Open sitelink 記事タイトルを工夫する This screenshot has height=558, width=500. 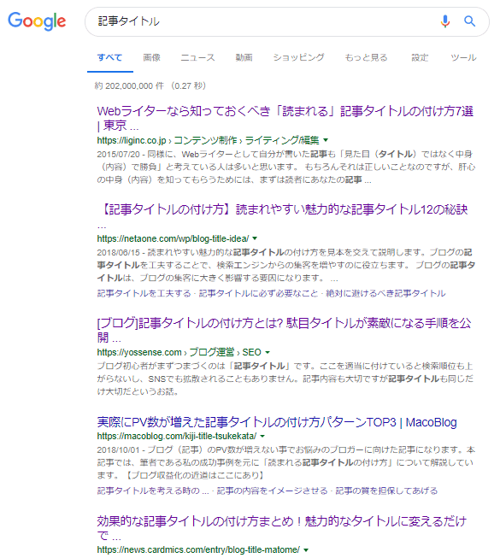click(144, 294)
